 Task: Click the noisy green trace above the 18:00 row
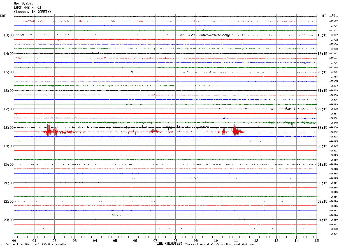coord(165,123)
